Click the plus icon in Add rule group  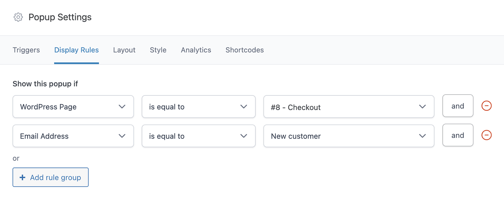(x=22, y=177)
